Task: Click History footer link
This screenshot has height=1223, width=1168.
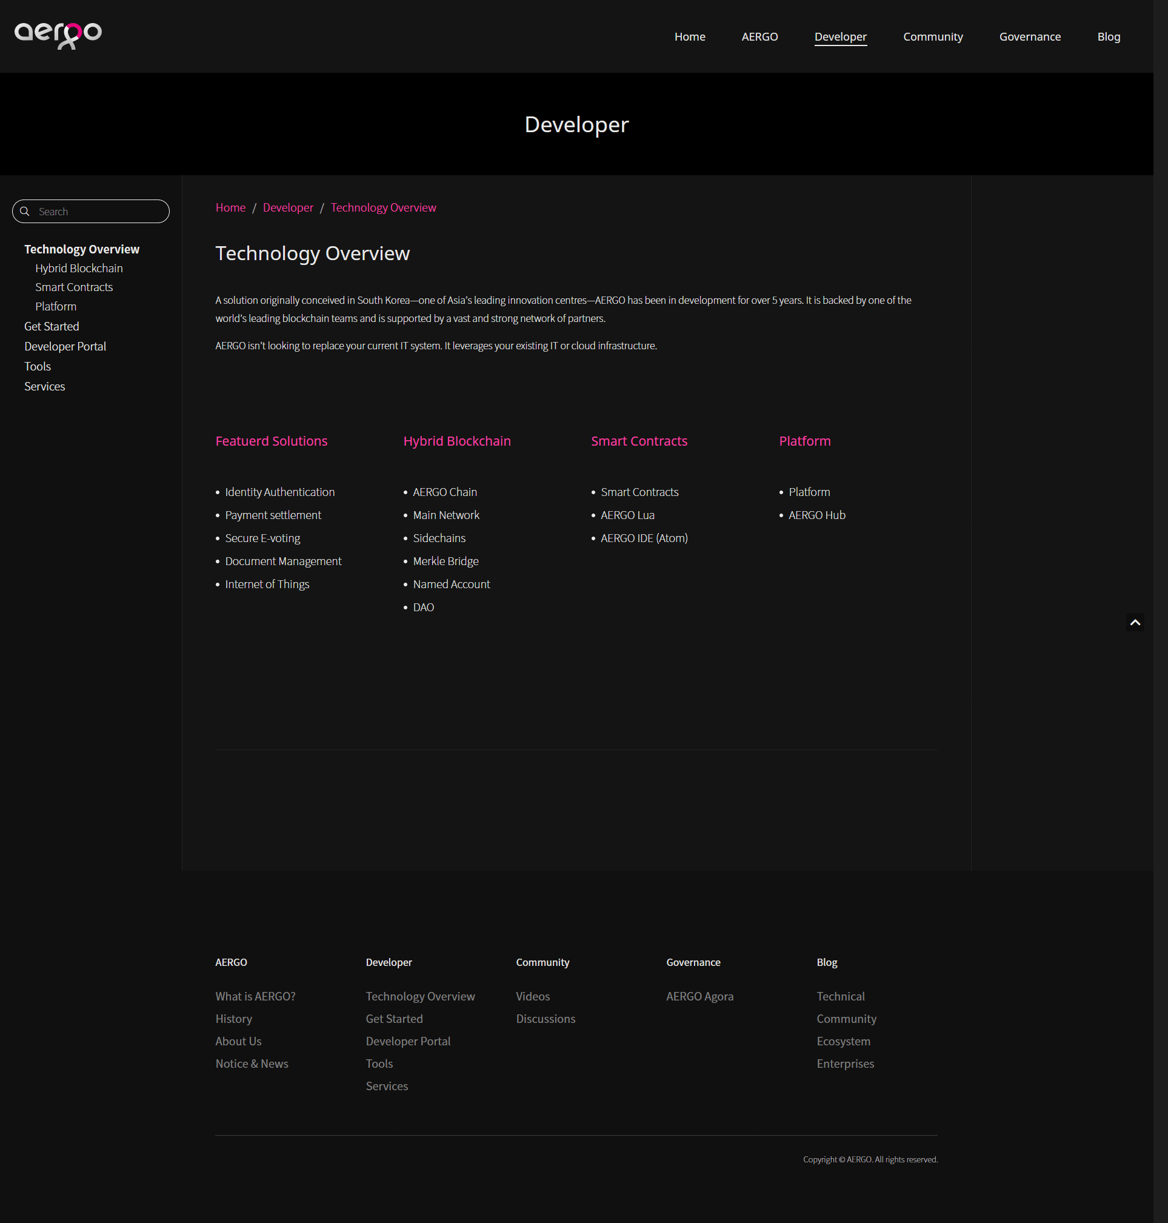Action: (x=233, y=1019)
